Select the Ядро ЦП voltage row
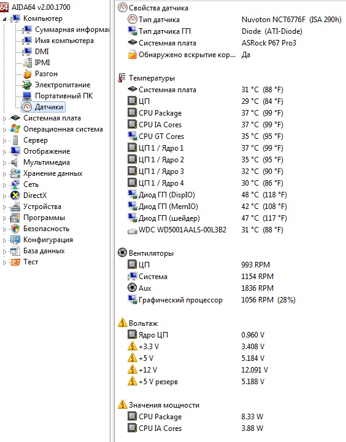The height and width of the screenshot is (442, 346). point(196,334)
